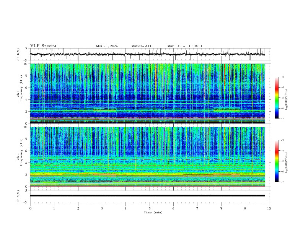Viewport: 303px width, 234px height.
Task: Click the ch.1 voltage waveform trace
Action: pos(147,54)
